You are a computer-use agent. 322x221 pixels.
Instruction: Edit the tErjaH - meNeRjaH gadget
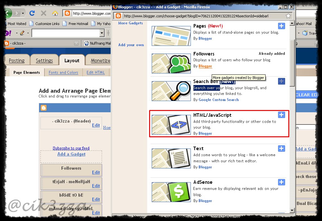click(96, 186)
